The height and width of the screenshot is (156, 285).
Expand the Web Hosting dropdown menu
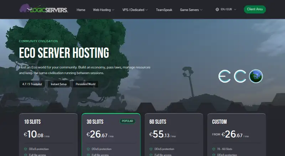coord(104,10)
